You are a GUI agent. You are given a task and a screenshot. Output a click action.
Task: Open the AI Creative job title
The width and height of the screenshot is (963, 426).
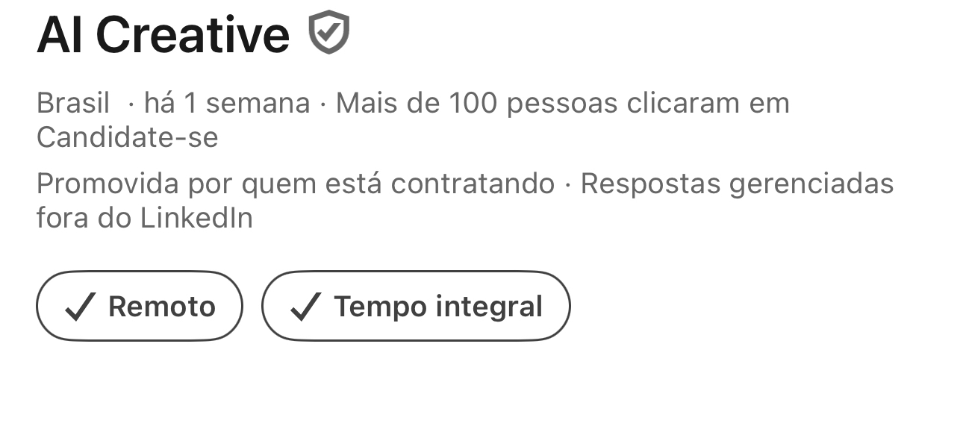pos(163,34)
